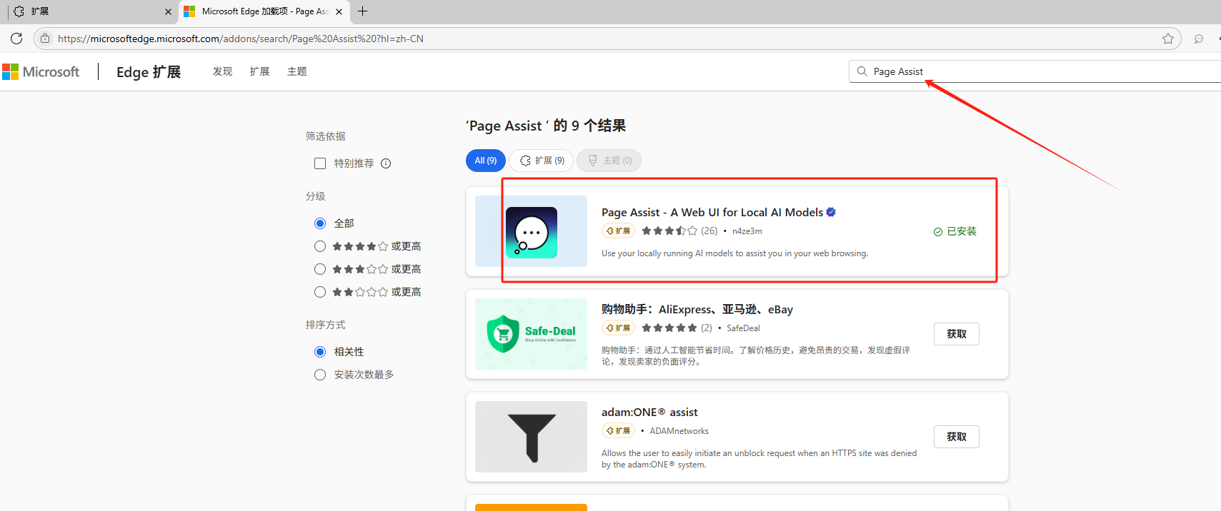The height and width of the screenshot is (511, 1221).
Task: Click the 已安装 status label
Action: 955,231
